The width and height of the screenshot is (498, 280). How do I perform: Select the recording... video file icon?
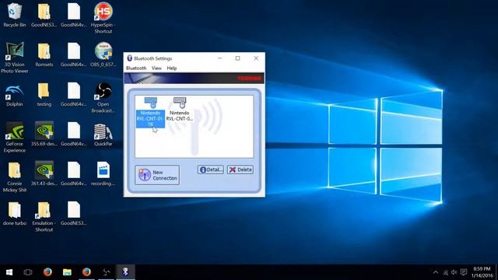(x=103, y=173)
